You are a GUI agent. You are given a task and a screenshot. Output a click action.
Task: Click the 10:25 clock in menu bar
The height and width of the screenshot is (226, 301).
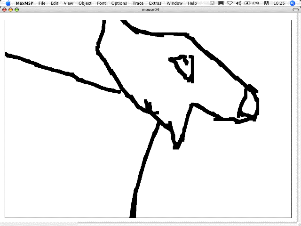coord(279,3)
